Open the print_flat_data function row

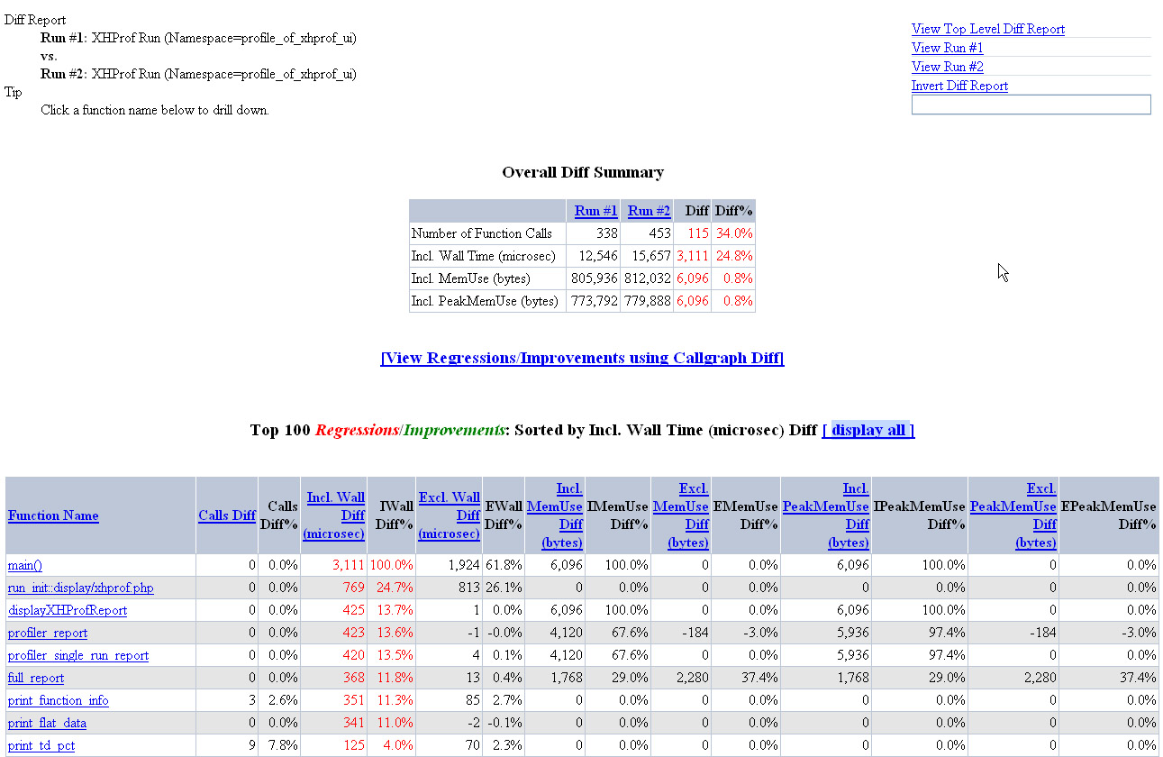tap(47, 723)
